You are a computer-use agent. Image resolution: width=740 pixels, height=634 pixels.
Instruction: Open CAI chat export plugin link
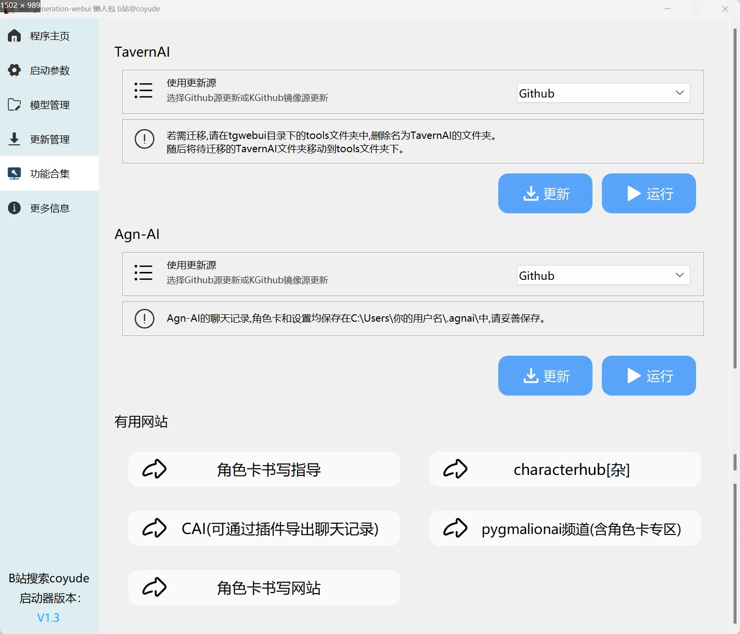264,528
